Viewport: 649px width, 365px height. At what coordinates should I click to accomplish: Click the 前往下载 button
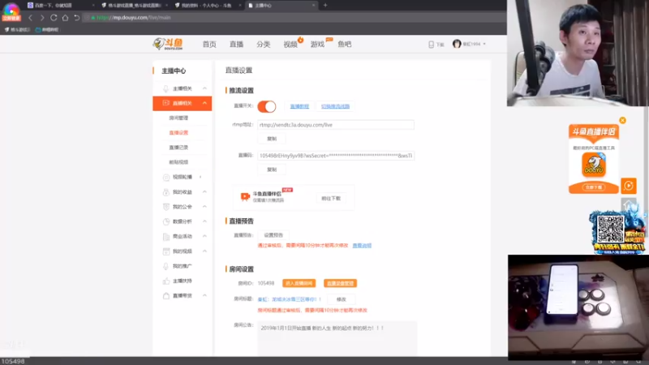click(331, 199)
